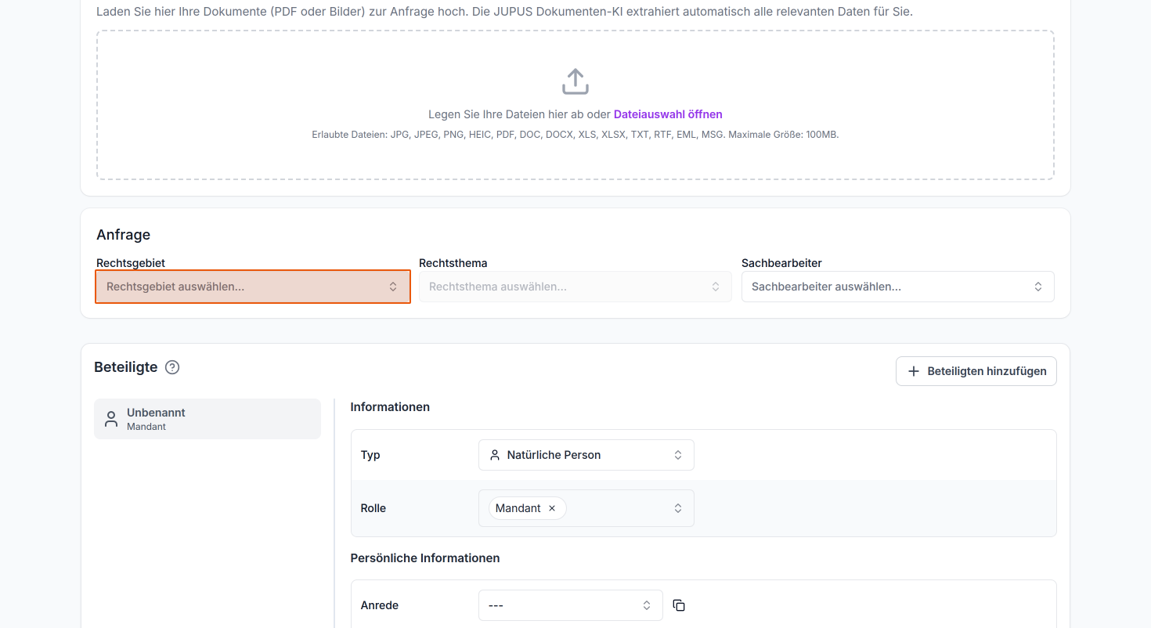Screen dimensions: 1151x628
Task: Click the Beteiligte section heading
Action: tap(125, 367)
